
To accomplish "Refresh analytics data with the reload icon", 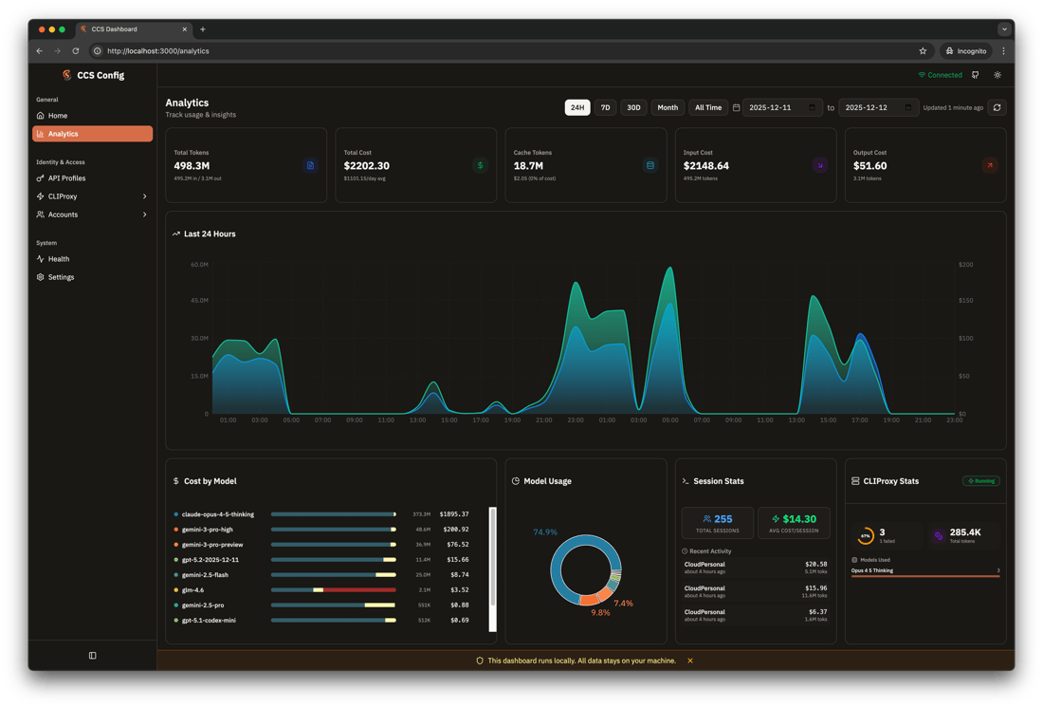I will [997, 107].
